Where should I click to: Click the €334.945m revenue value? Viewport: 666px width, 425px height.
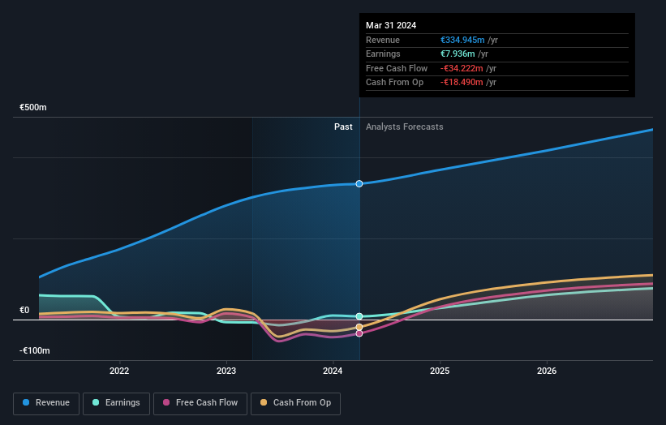click(x=462, y=40)
